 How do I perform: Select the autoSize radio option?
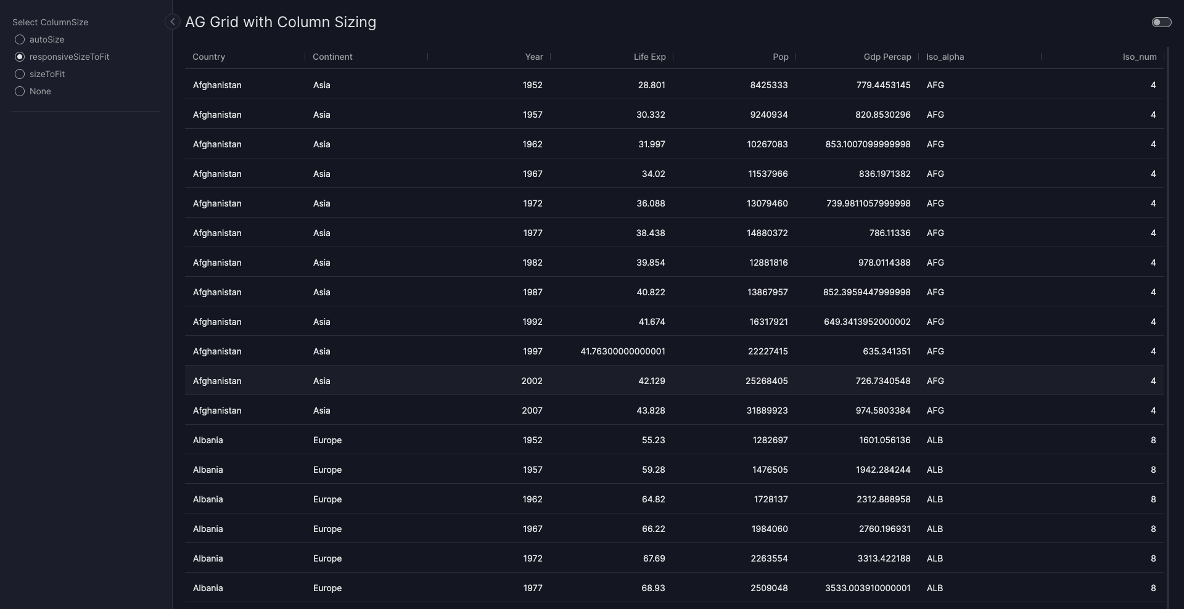(x=20, y=39)
